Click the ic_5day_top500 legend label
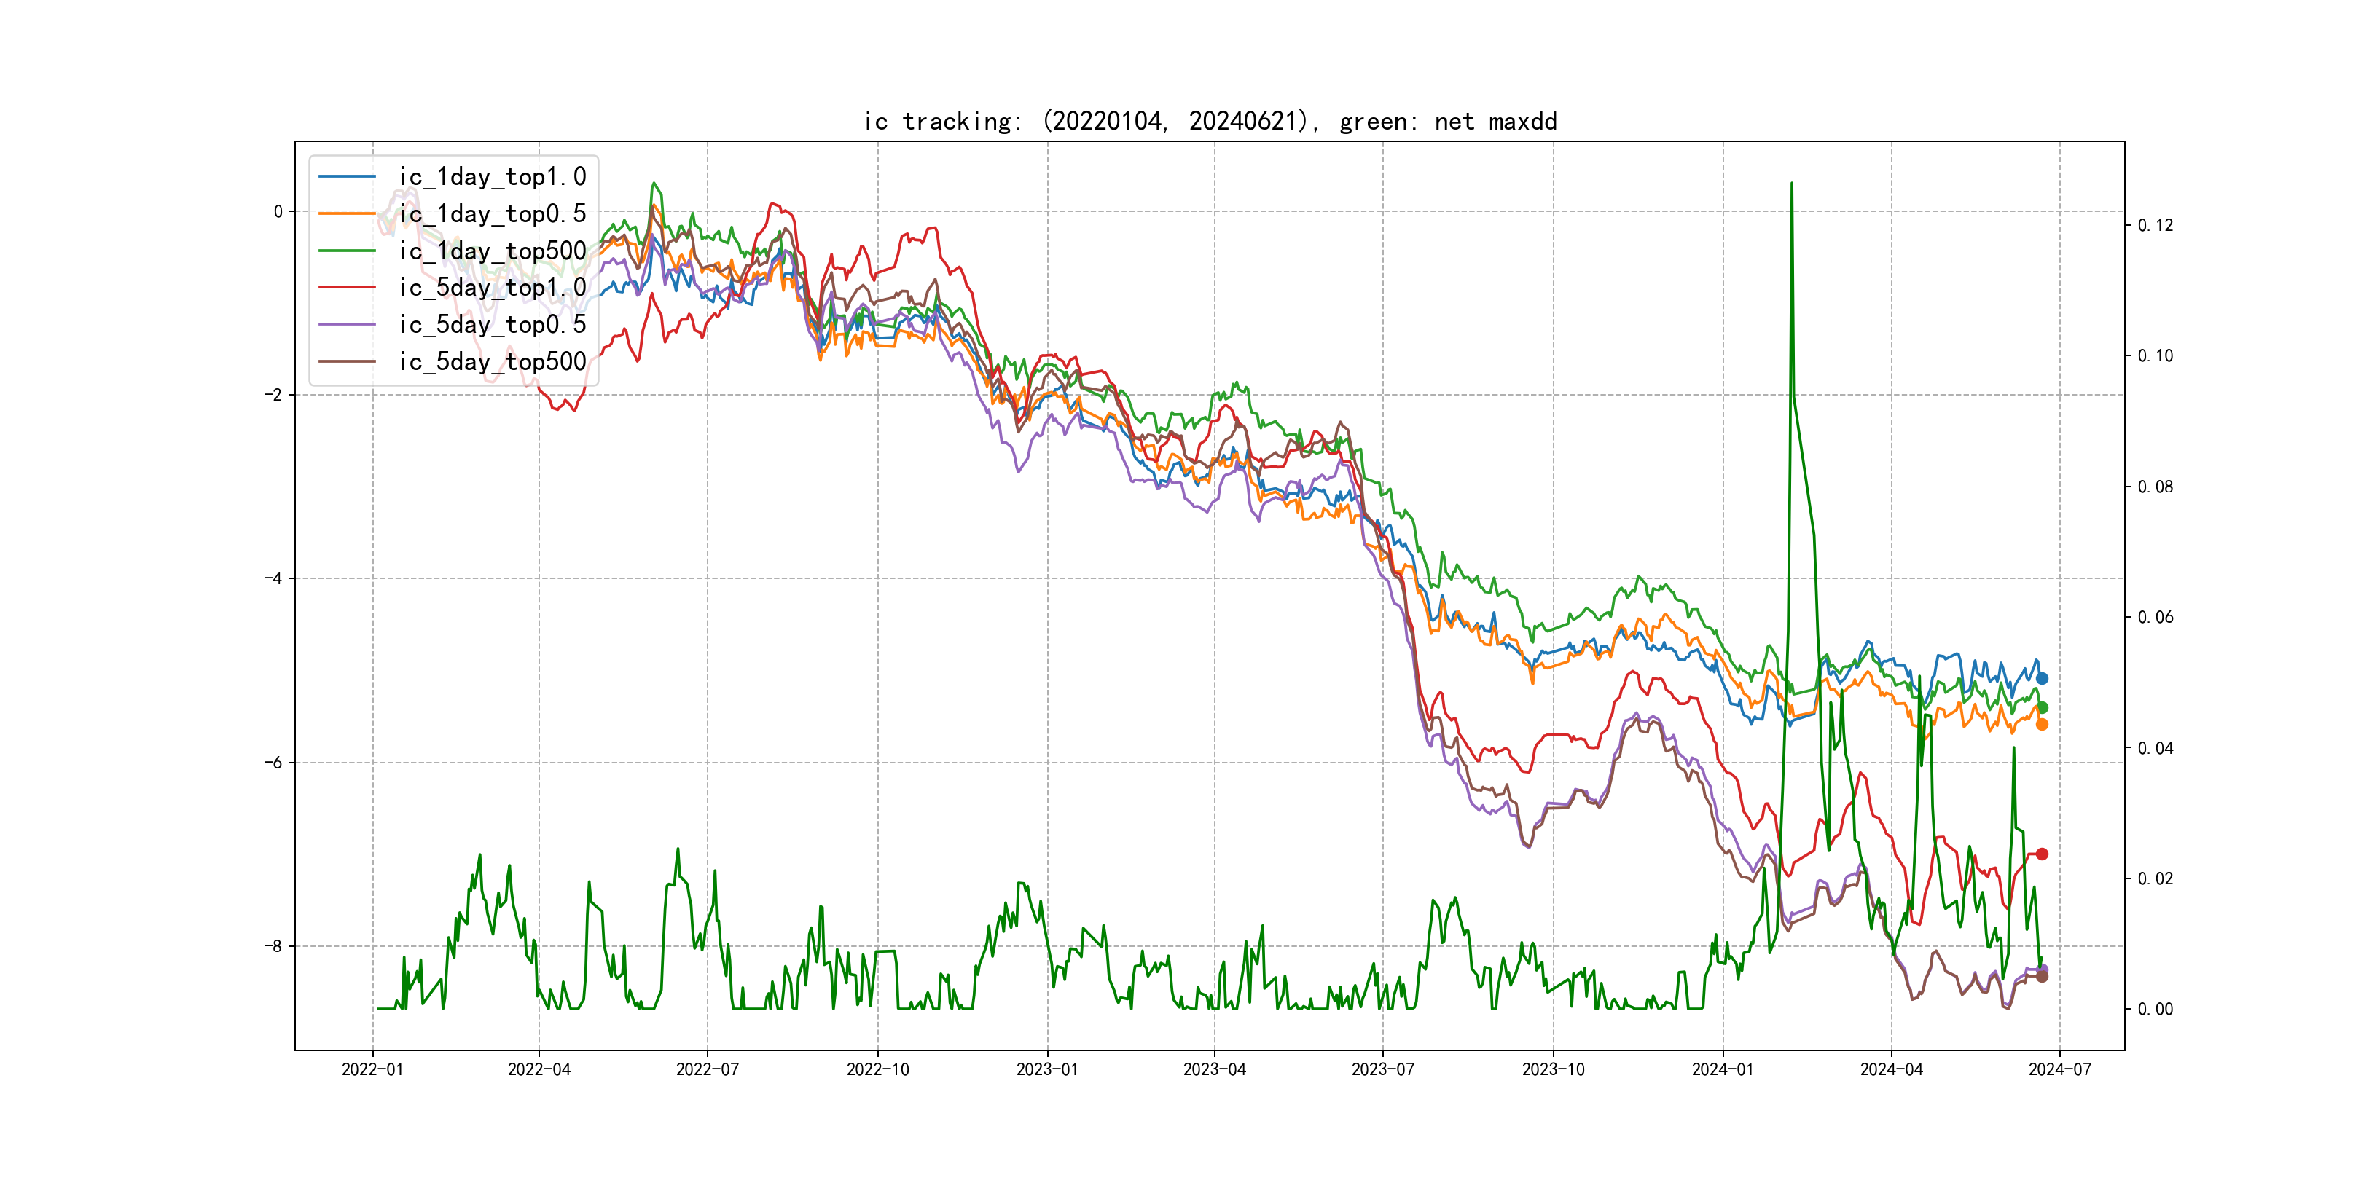Screen dimensions: 2361x1180 492,362
